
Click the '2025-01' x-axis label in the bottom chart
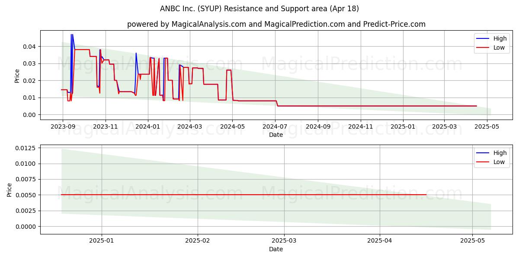pyautogui.click(x=102, y=241)
